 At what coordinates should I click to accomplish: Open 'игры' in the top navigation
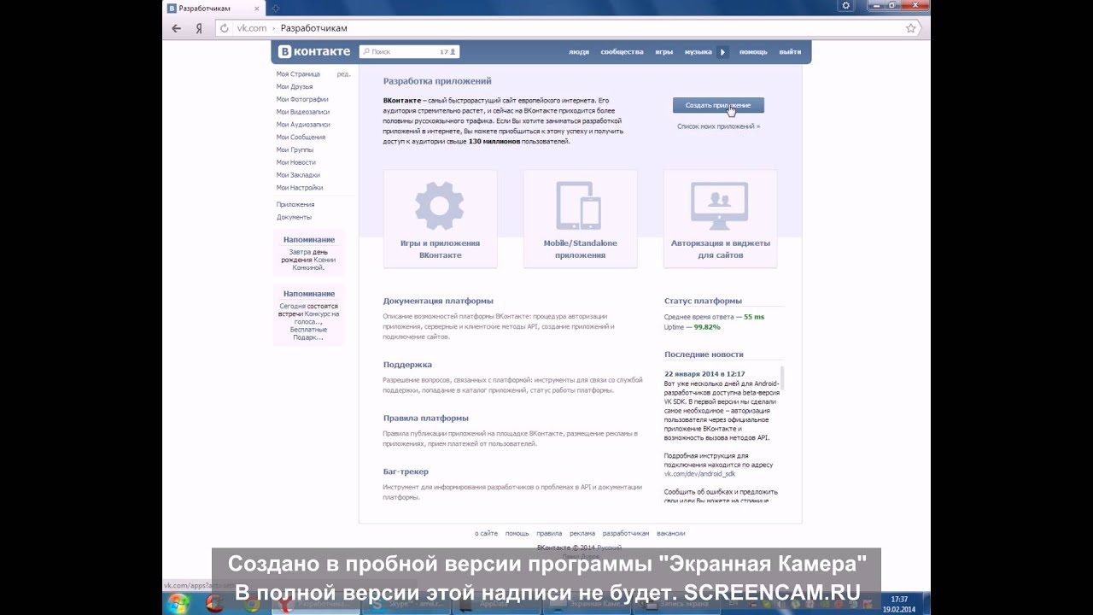(663, 51)
